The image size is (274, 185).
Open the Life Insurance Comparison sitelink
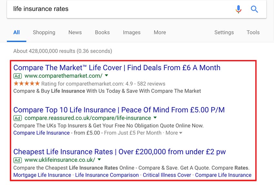[x=107, y=175]
